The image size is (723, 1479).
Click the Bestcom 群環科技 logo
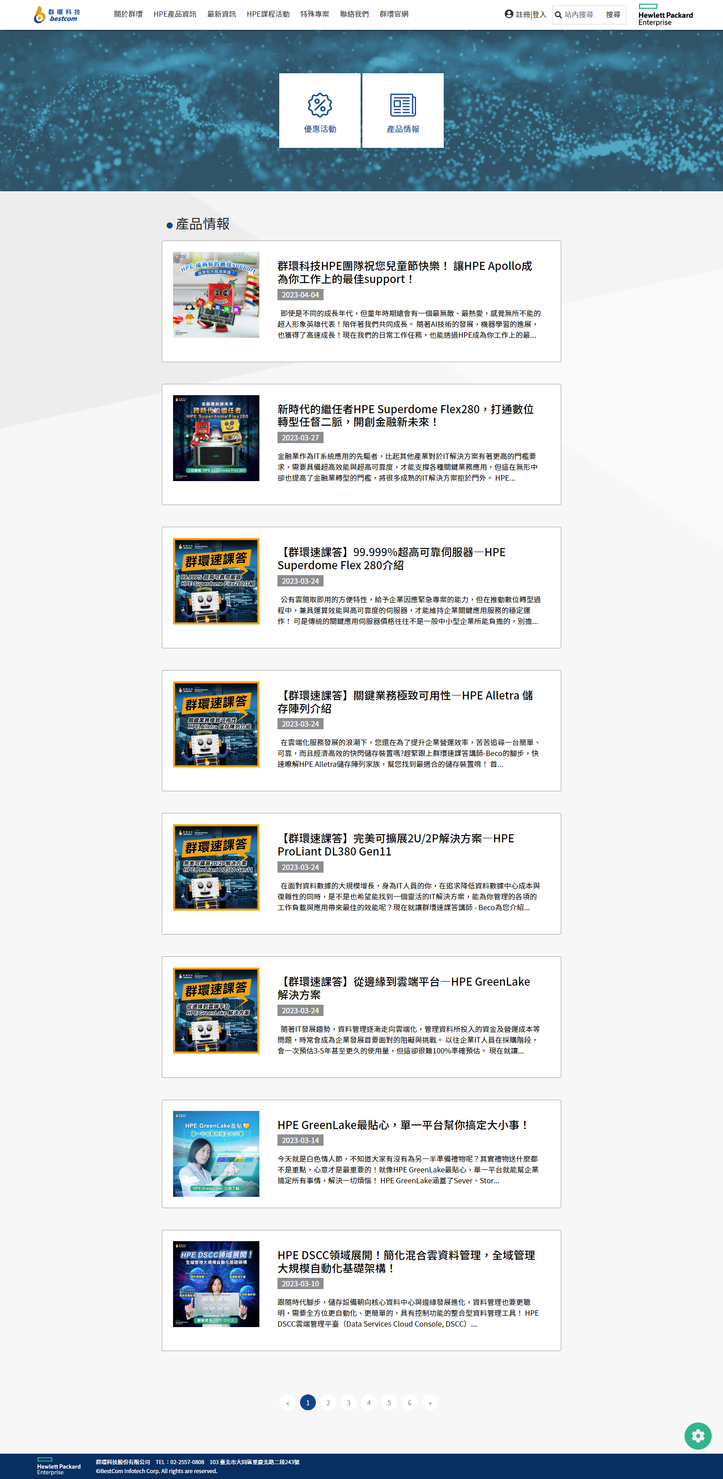[x=57, y=14]
